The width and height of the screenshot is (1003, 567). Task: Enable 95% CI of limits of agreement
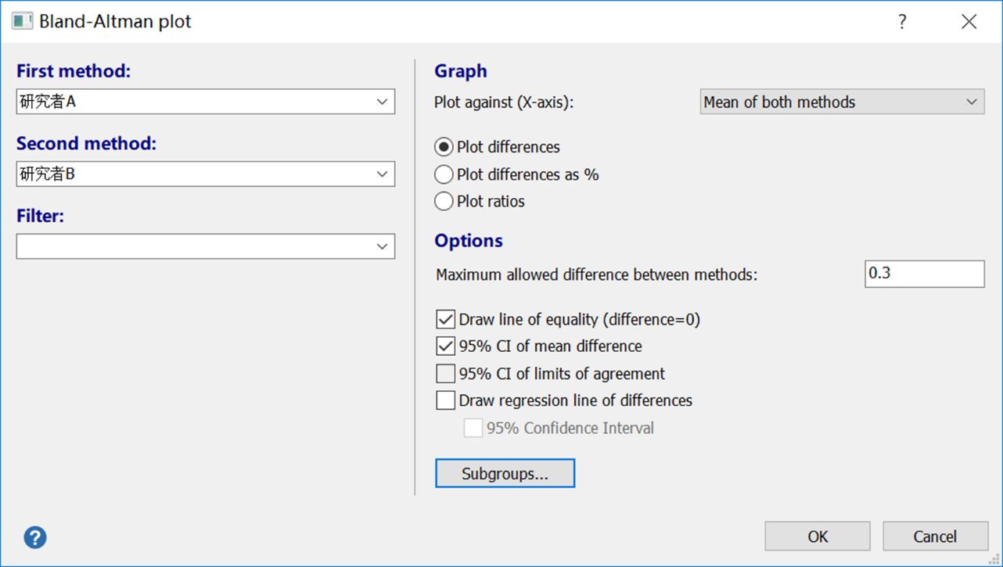[445, 374]
